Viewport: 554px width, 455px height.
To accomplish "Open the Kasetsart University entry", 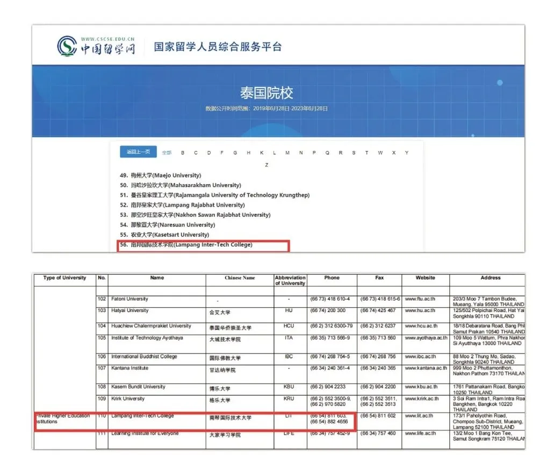I will (164, 235).
